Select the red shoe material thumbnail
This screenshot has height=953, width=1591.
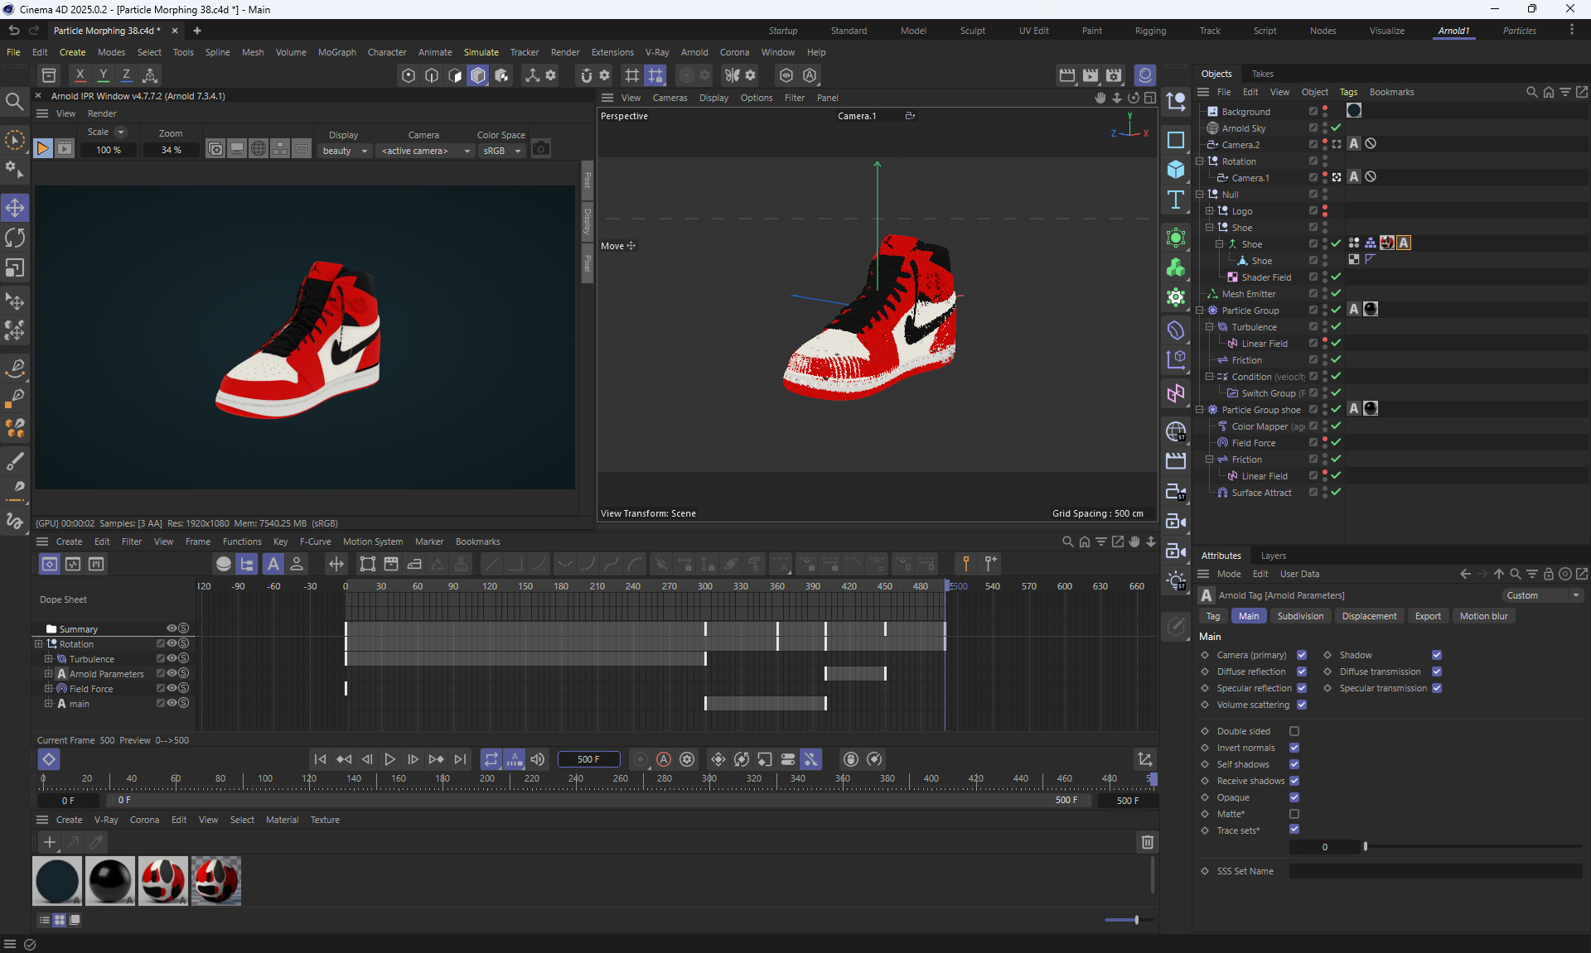pos(163,881)
